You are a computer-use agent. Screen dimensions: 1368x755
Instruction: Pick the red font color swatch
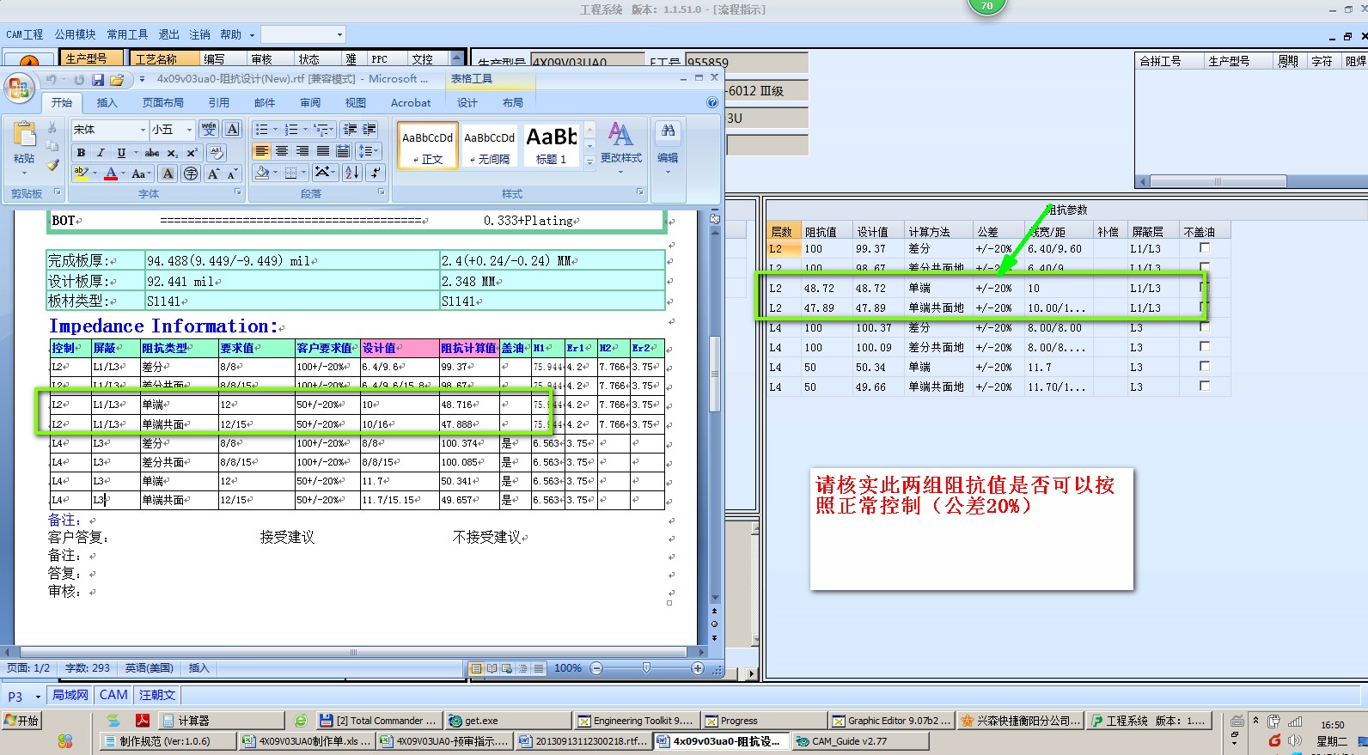(x=111, y=174)
